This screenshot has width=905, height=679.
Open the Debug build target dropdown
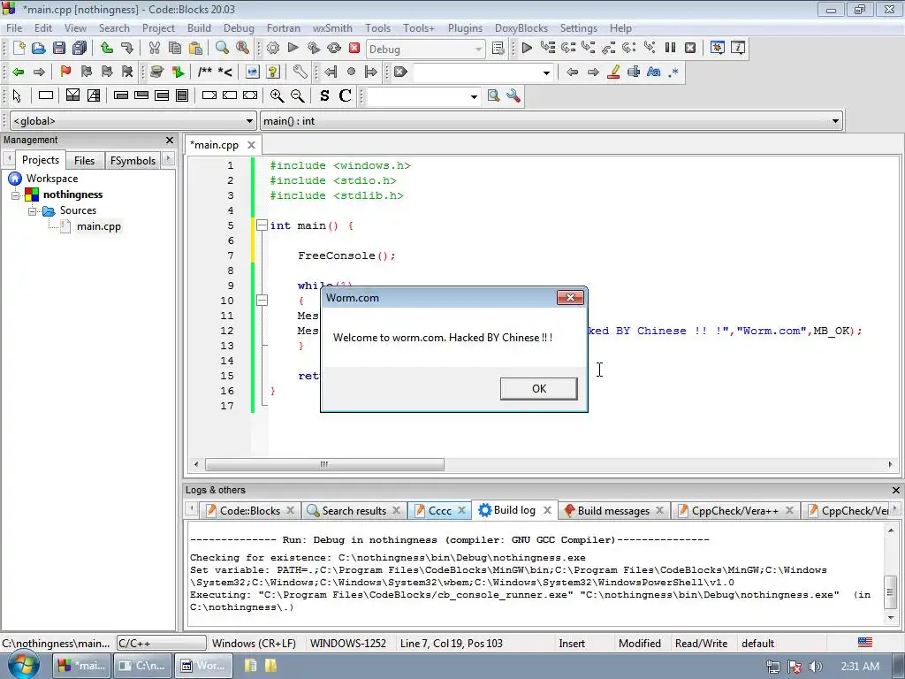pos(425,50)
